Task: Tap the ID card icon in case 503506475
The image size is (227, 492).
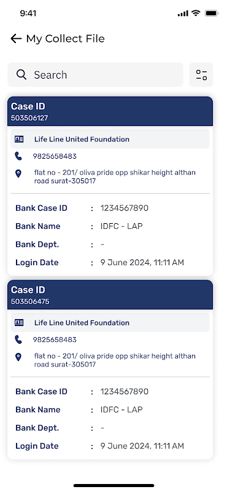Action: point(19,322)
